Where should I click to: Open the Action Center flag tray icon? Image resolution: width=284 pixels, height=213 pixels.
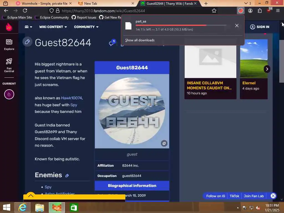pyautogui.click(x=245, y=208)
